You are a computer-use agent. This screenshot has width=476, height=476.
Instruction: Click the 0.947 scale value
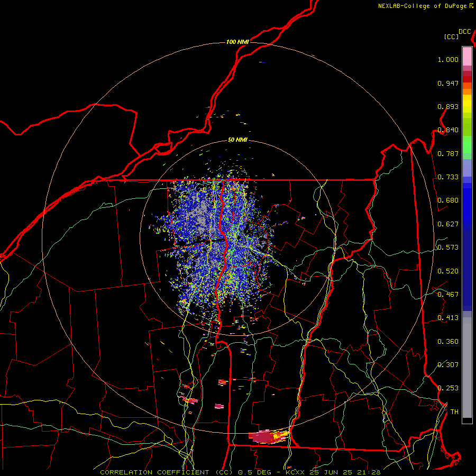click(448, 83)
